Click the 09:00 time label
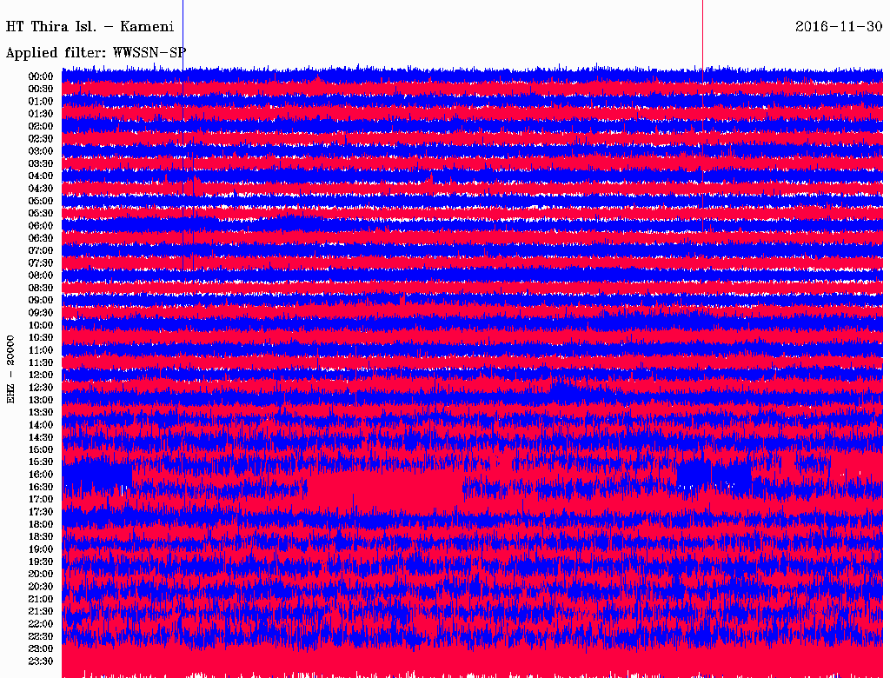 (41, 301)
